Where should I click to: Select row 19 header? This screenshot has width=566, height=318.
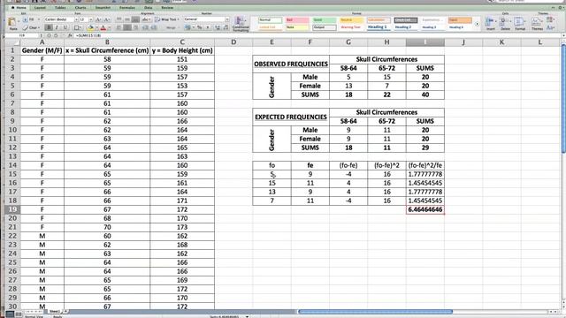[x=12, y=209]
